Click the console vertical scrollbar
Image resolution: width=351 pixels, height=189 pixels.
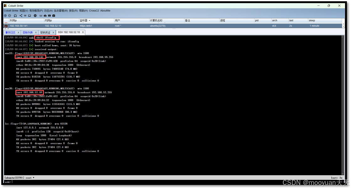[343, 105]
